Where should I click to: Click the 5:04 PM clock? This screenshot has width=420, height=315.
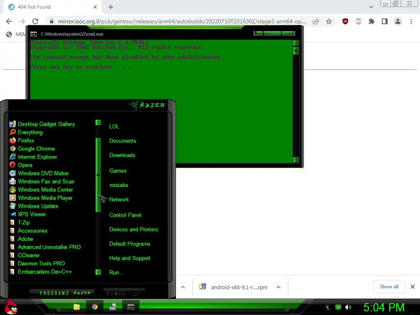383,307
